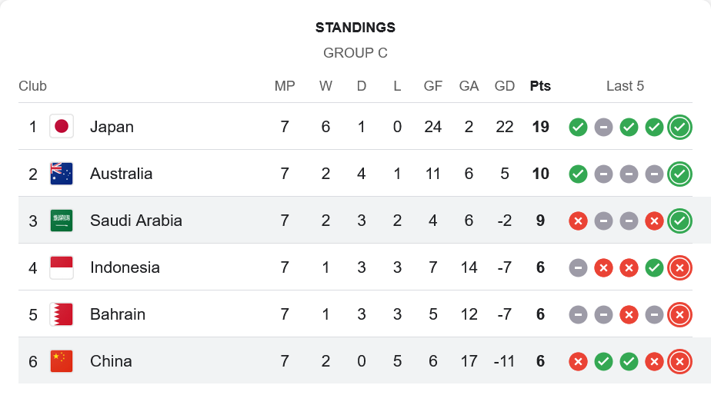Click Saudi Arabia's latest circled win icon

coord(679,221)
